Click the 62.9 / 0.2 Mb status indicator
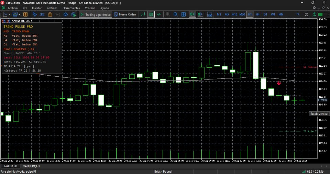The image size is (330, 174). pyautogui.click(x=313, y=172)
